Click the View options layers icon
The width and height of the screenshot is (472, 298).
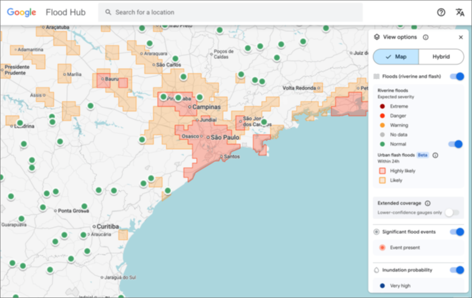pyautogui.click(x=377, y=37)
